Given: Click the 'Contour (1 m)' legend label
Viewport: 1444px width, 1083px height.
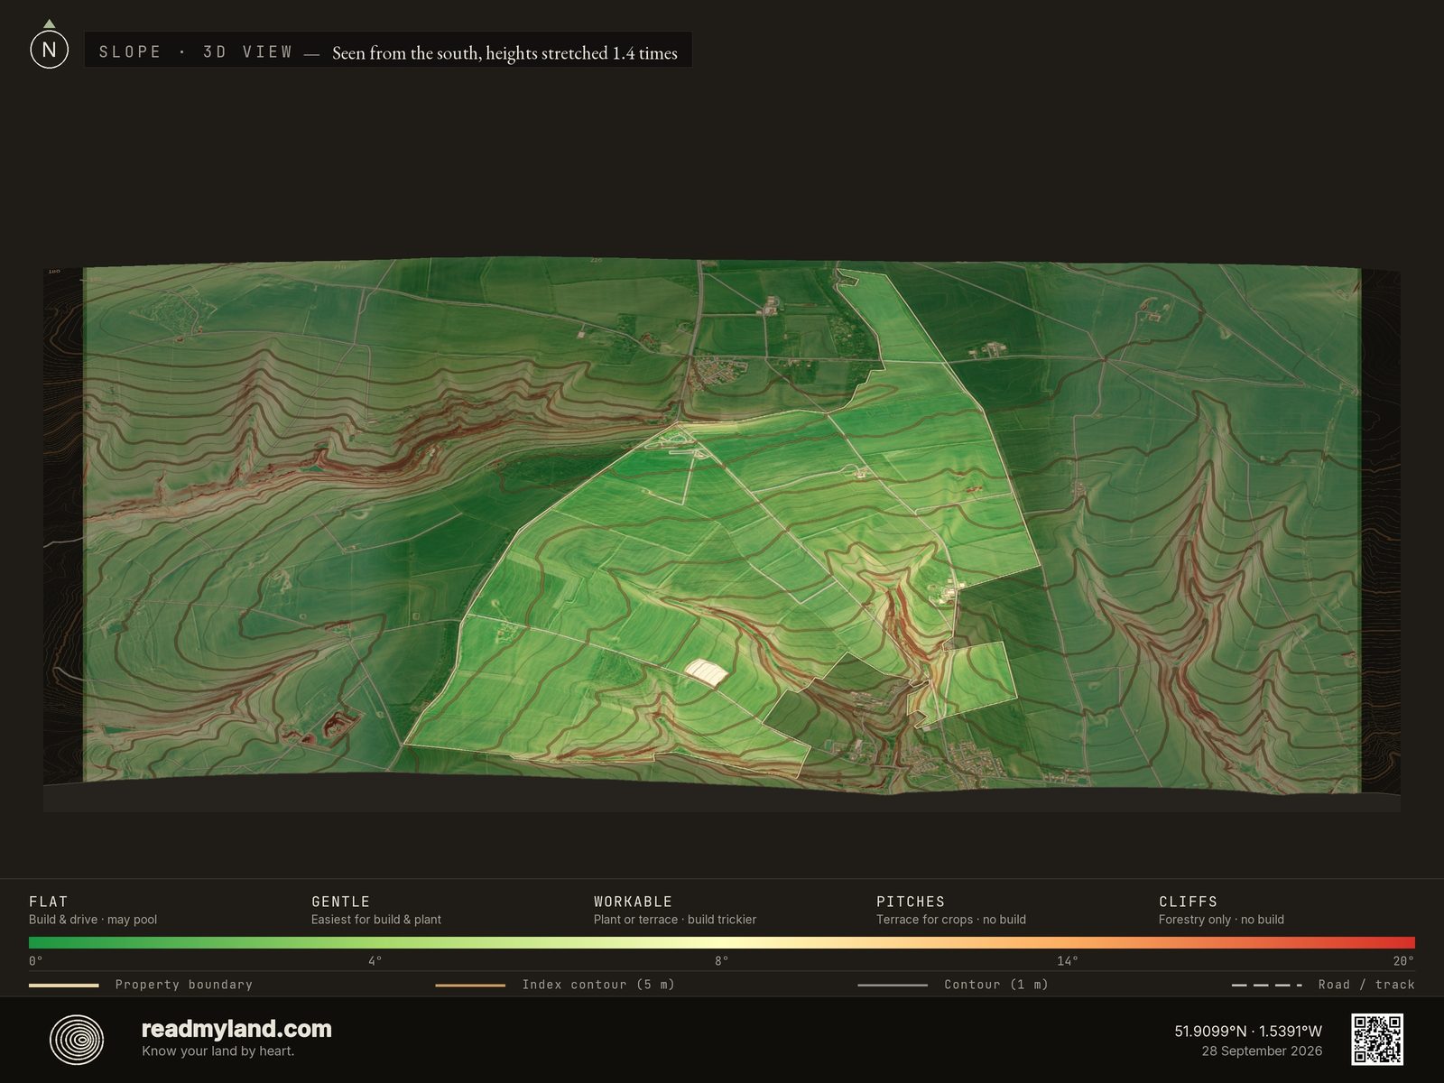Looking at the screenshot, I should [996, 985].
